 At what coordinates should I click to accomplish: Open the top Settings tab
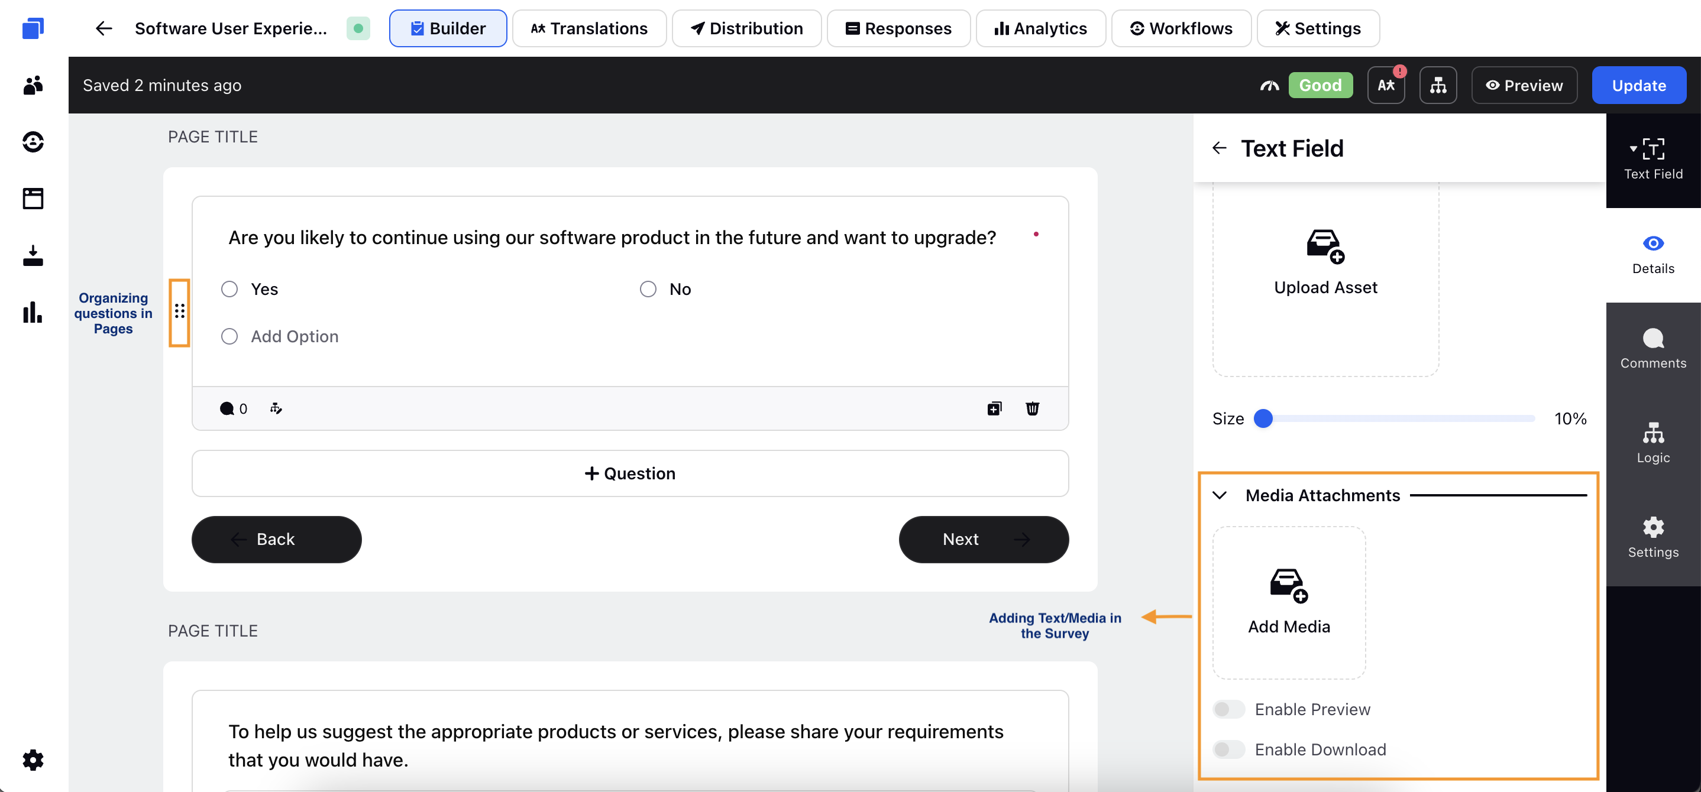coord(1318,28)
